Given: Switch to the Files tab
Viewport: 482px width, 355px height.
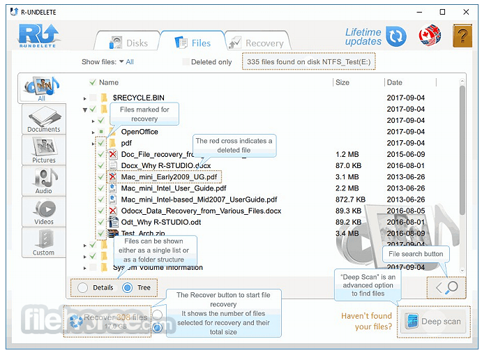Looking at the screenshot, I should click(x=193, y=43).
